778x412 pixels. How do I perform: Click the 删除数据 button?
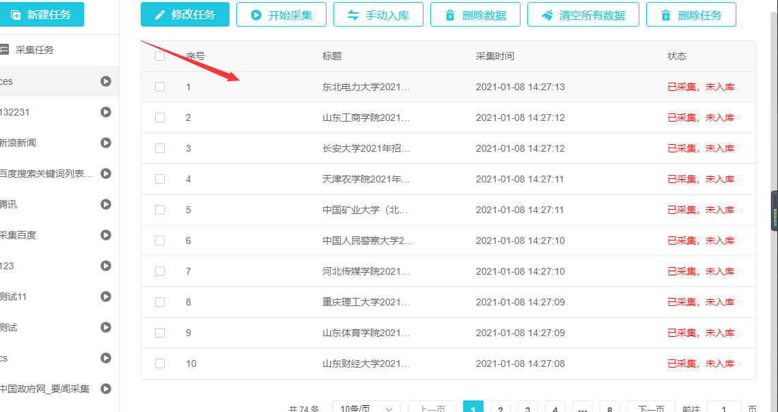click(x=475, y=14)
